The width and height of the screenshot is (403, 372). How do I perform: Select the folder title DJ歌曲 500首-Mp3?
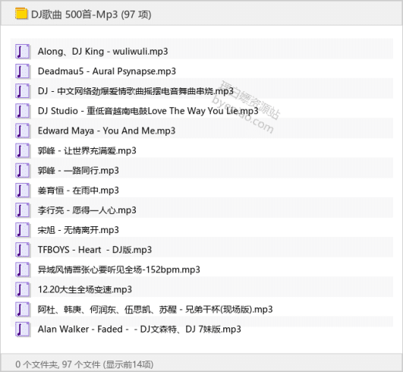click(74, 14)
